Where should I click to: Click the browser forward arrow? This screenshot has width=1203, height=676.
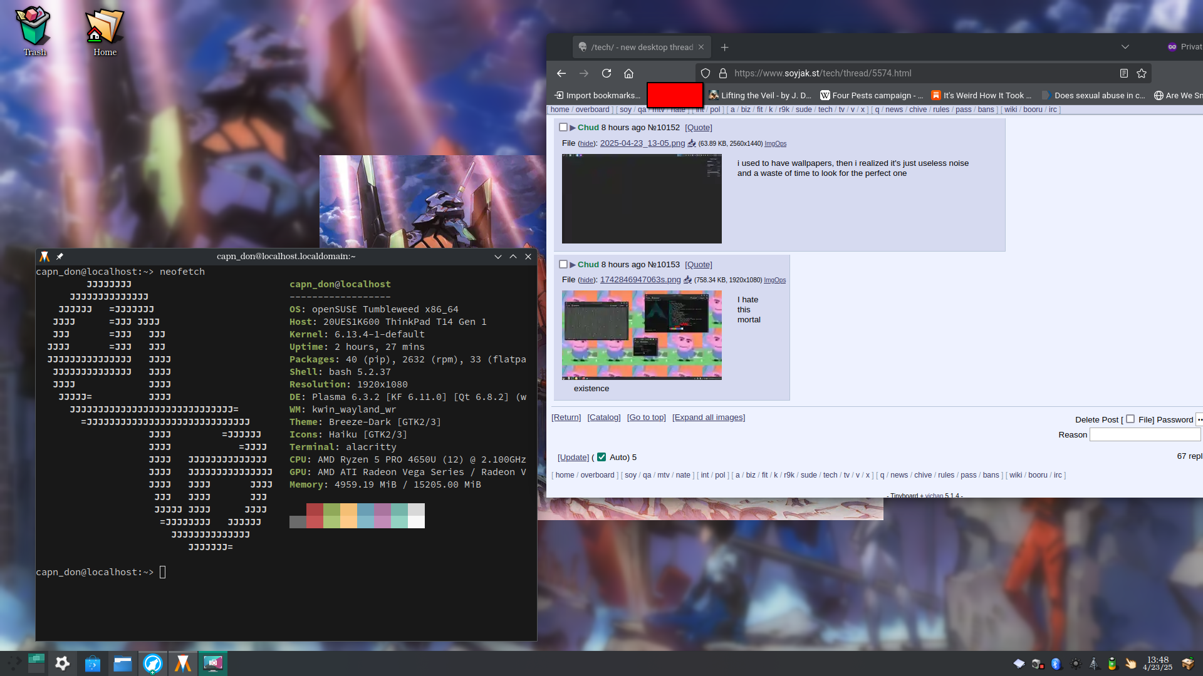tap(584, 73)
